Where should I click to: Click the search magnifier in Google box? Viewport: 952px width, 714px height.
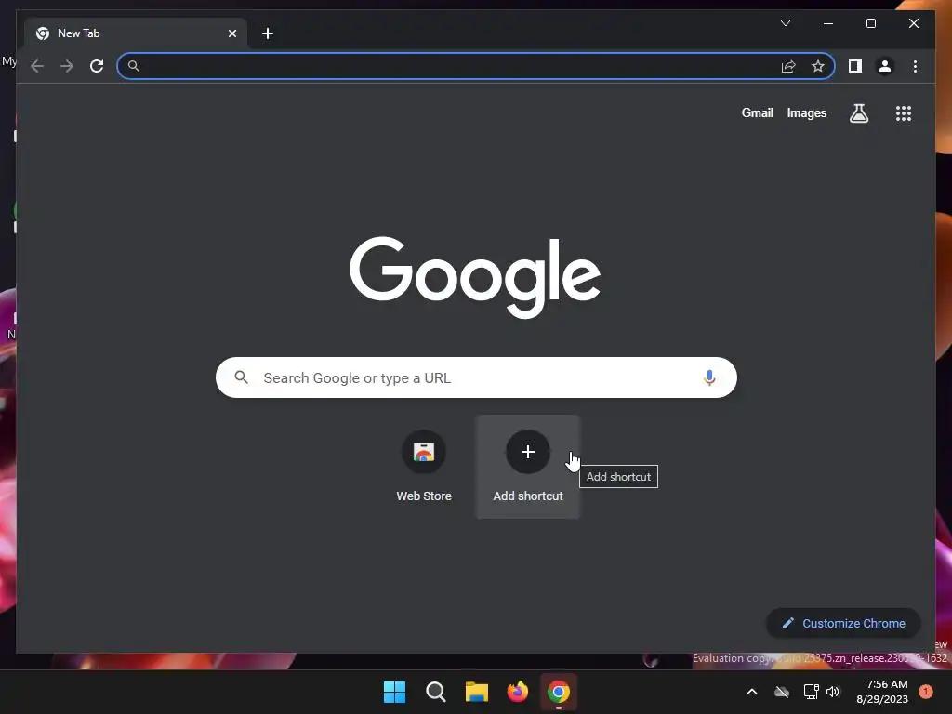coord(241,377)
